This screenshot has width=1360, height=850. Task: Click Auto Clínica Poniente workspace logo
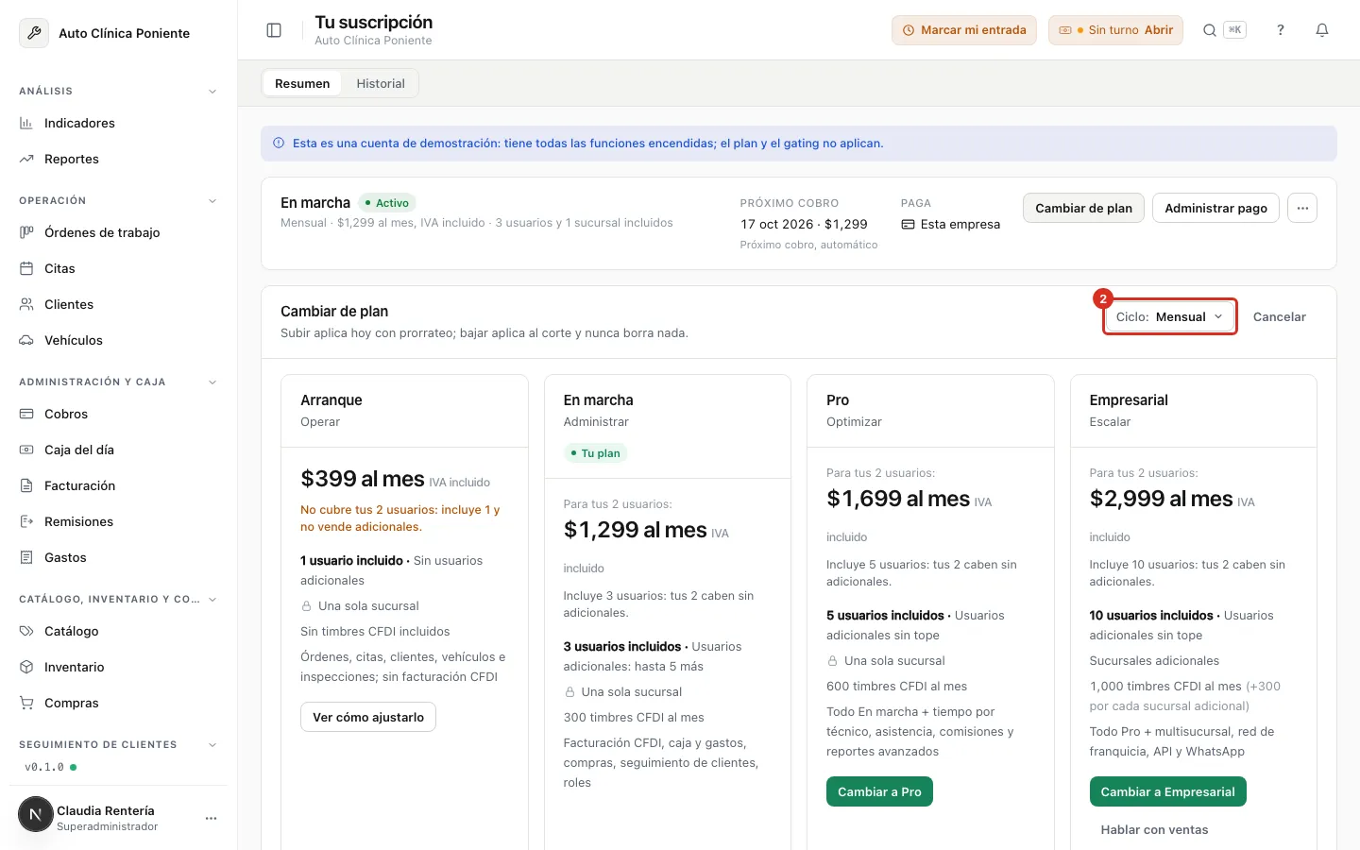pyautogui.click(x=34, y=33)
